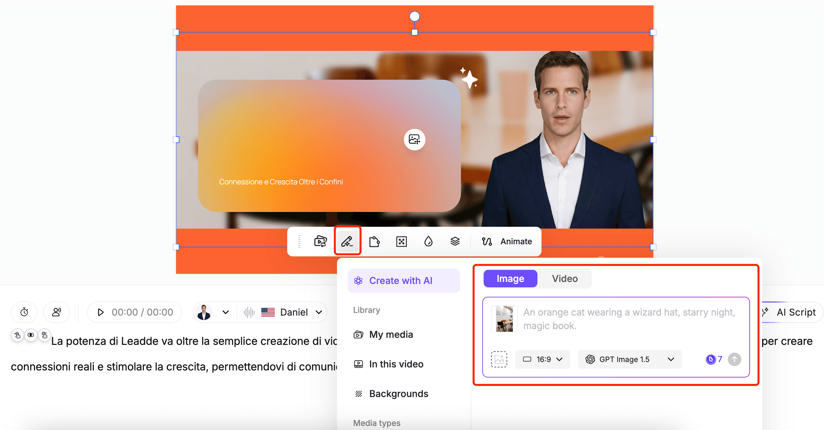Click the timer icon near playback
This screenshot has height=430, width=824.
24,312
